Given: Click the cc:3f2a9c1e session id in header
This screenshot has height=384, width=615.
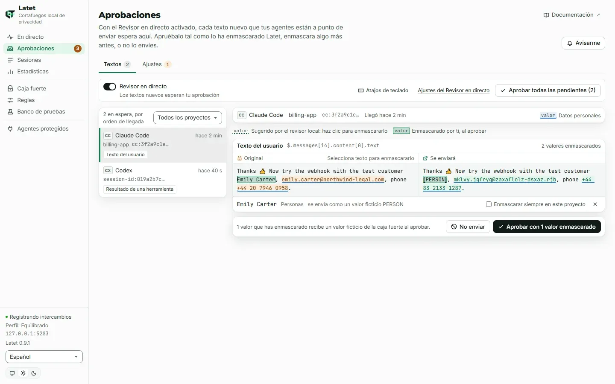Looking at the screenshot, I should tap(340, 115).
